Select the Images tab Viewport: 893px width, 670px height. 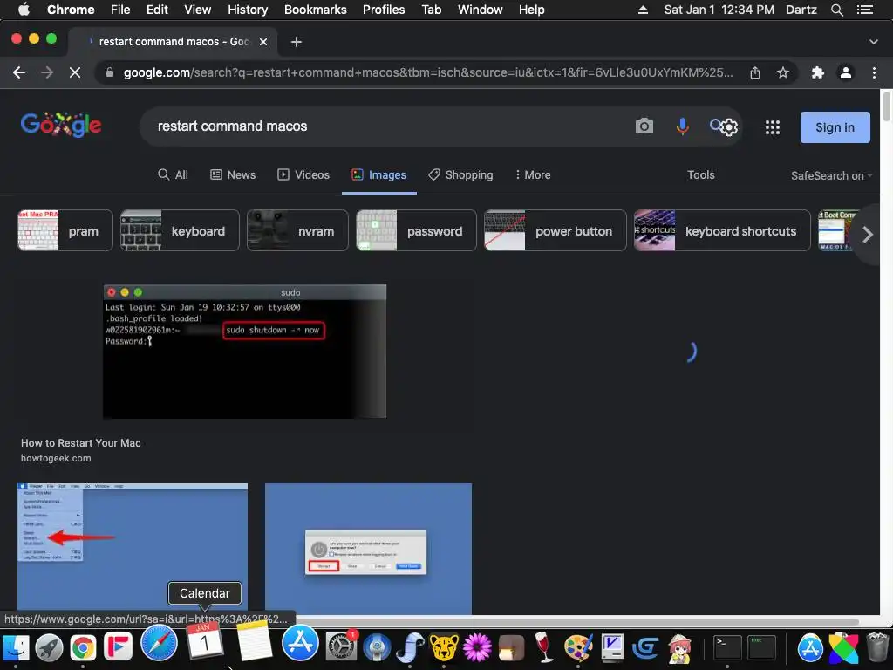378,174
